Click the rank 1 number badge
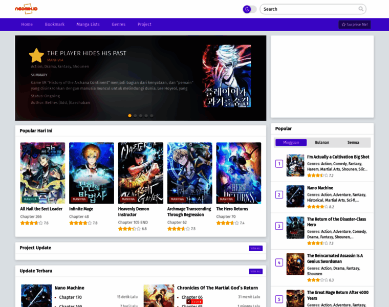Viewport: 389px width, 307px height. click(279, 164)
